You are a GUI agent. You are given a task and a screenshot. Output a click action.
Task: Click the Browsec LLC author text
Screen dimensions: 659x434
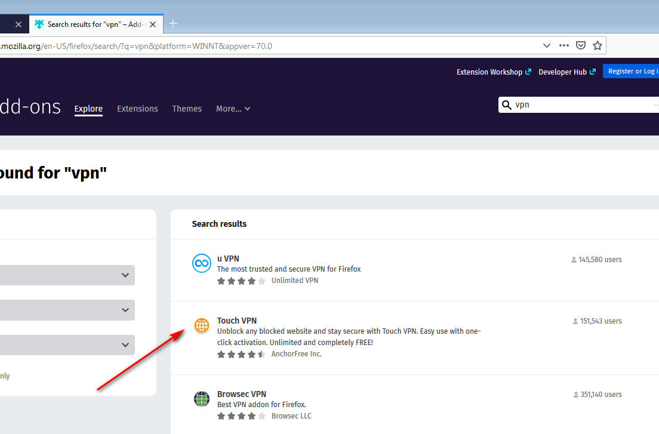pos(291,416)
